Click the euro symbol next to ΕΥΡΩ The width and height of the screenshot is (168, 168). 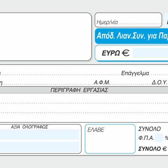(x=126, y=53)
